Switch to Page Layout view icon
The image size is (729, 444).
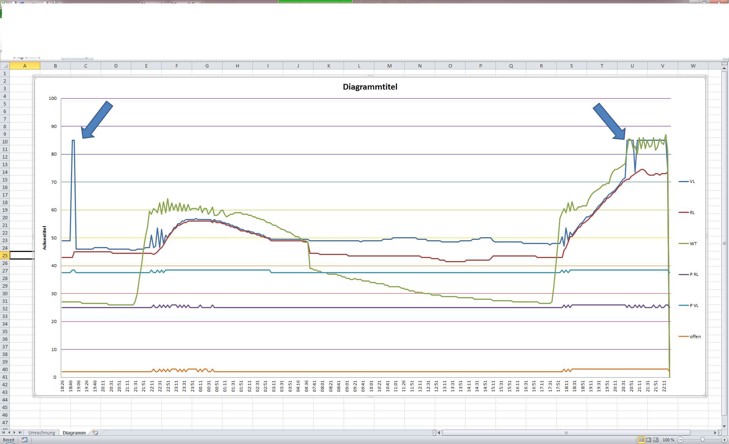pos(649,440)
